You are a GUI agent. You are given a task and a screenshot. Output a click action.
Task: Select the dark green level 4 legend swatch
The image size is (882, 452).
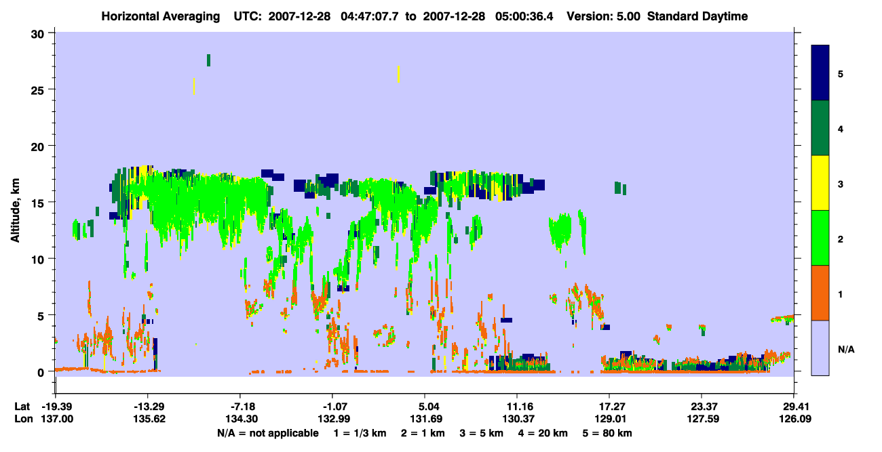pyautogui.click(x=820, y=128)
